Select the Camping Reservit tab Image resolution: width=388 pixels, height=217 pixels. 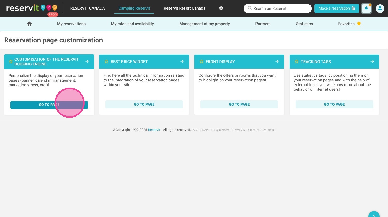point(134,8)
